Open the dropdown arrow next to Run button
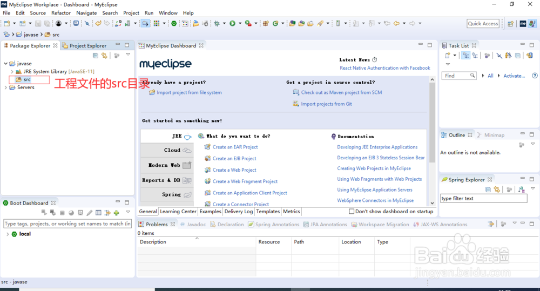Viewport: 540px width, 291px height. (x=240, y=23)
